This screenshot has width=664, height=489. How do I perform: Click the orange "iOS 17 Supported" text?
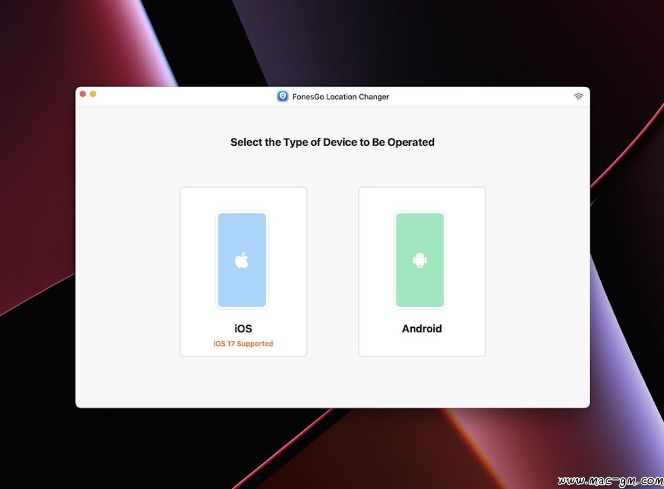(243, 344)
